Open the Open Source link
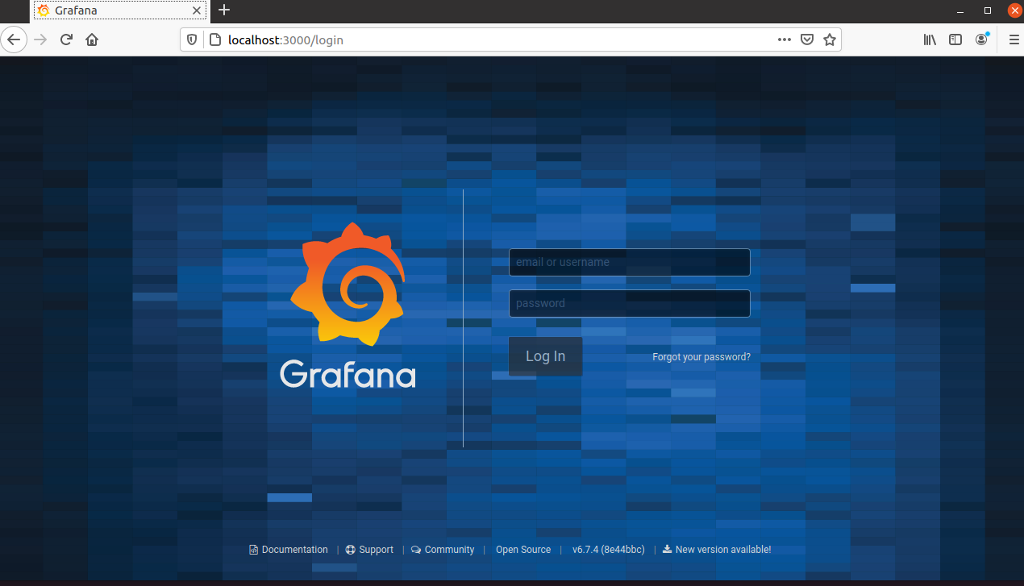This screenshot has width=1024, height=586. point(523,550)
